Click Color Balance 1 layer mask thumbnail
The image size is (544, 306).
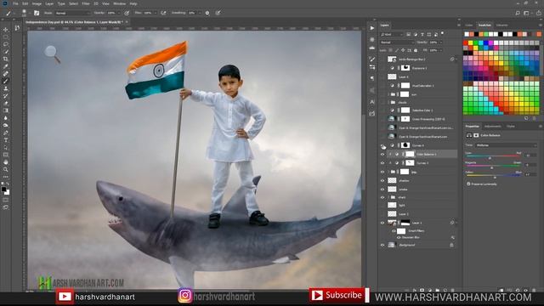pos(410,154)
